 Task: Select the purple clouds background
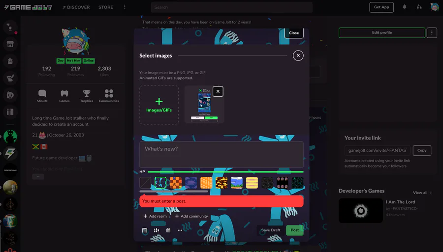tap(191, 183)
